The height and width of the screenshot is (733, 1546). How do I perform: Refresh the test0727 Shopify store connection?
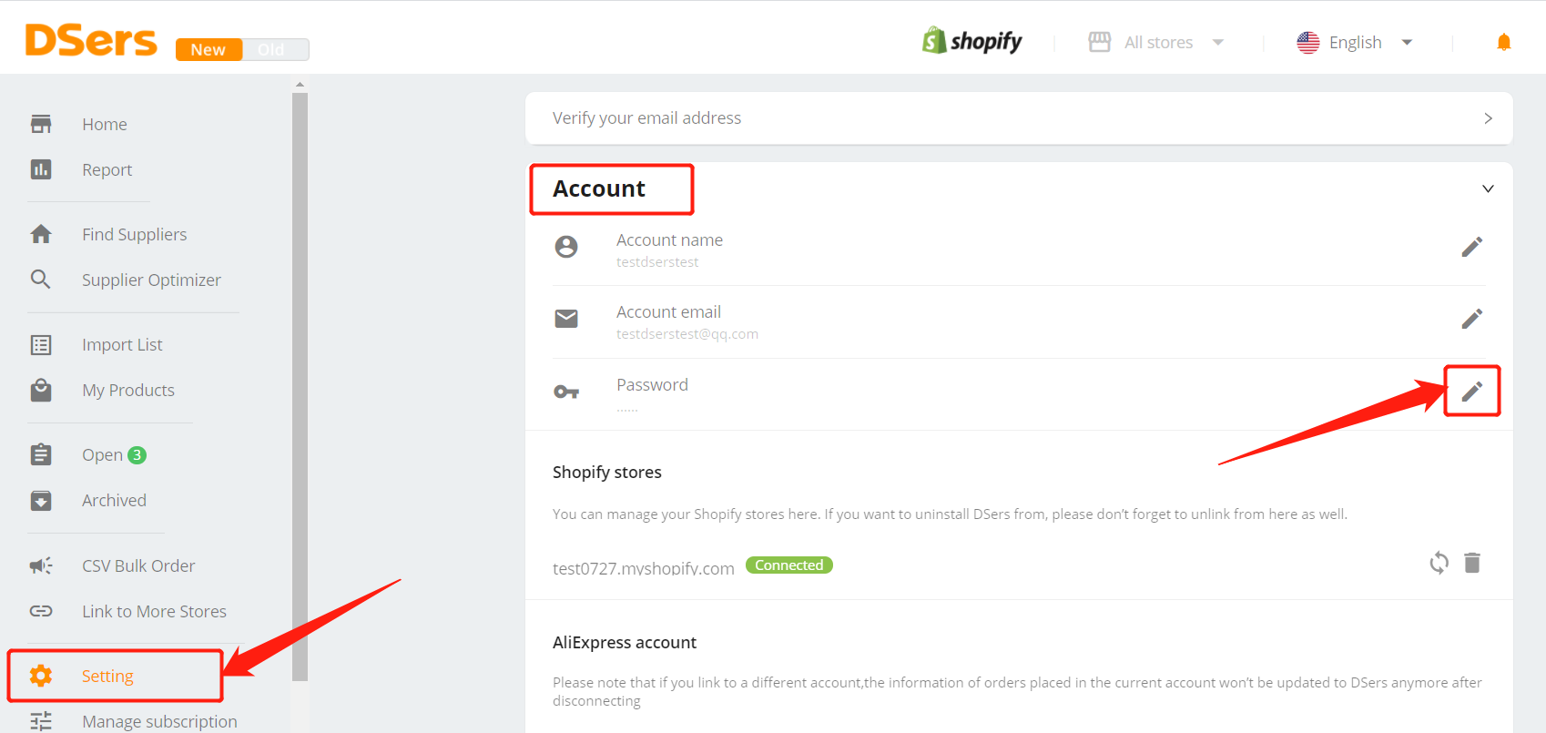pos(1439,563)
